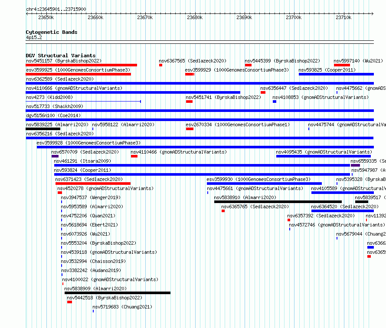Select the nsv5445399 (ByrskaBishop2022) label
This screenshot has height=328, width=386.
pyautogui.click(x=282, y=61)
